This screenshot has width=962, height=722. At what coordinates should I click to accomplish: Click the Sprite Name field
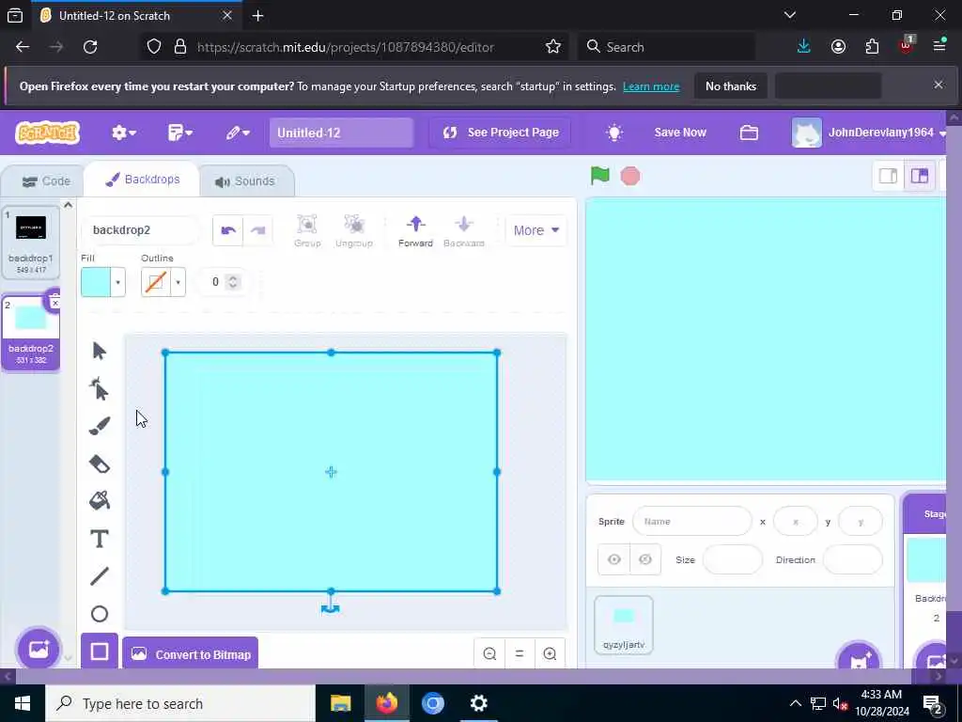click(x=692, y=521)
